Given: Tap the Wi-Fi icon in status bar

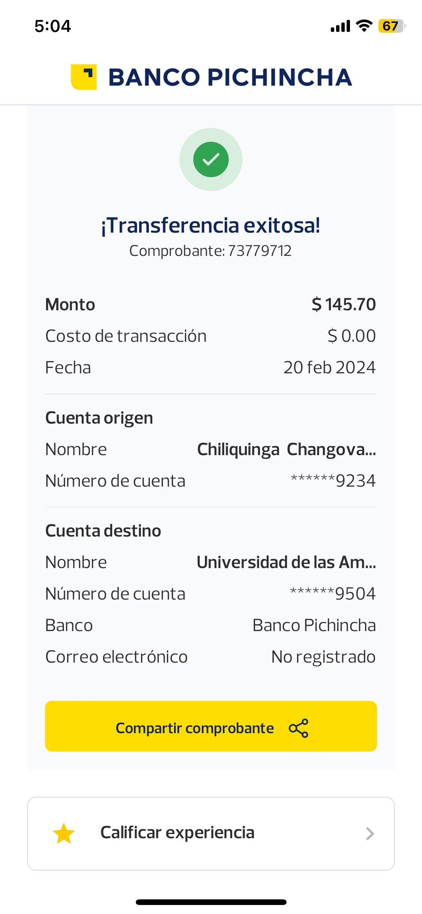Looking at the screenshot, I should click(x=364, y=26).
